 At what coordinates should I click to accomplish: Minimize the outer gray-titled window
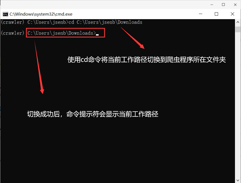click(212, 4)
